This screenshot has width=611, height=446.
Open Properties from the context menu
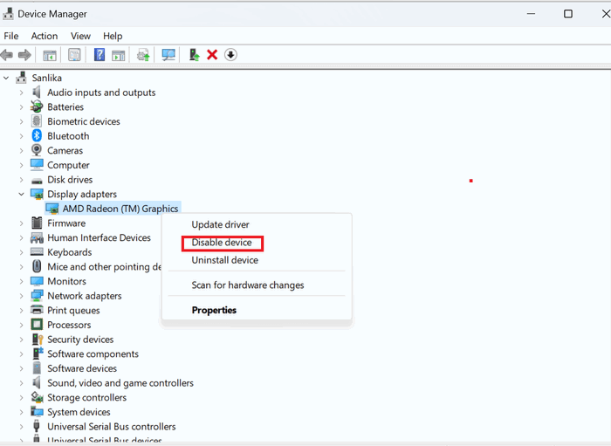pyautogui.click(x=214, y=310)
